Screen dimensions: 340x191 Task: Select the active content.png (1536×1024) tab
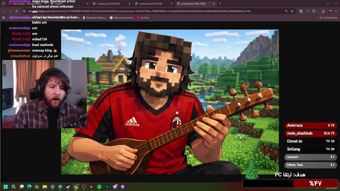[x=196, y=4]
